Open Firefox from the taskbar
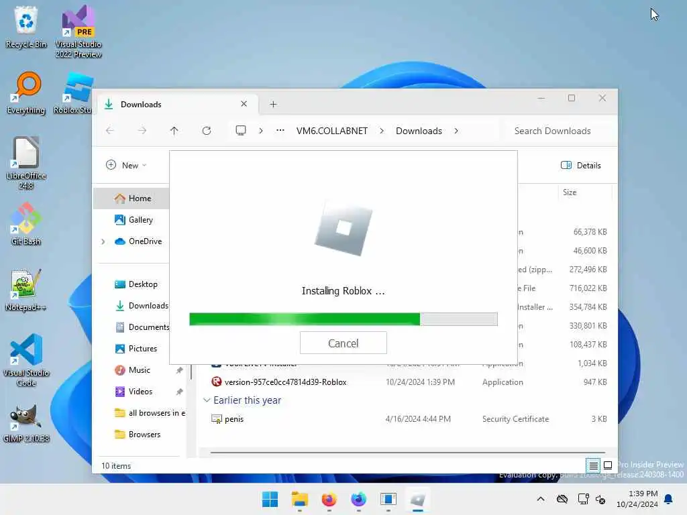 point(329,499)
